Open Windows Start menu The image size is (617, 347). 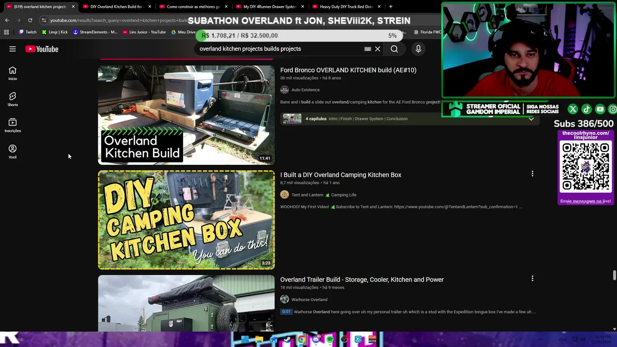point(245,339)
